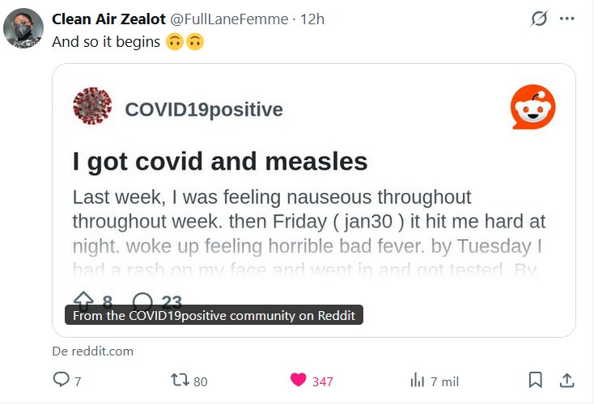Viewport: 594px width, 404px height.
Task: View analytics bar chart icon
Action: click(x=418, y=380)
